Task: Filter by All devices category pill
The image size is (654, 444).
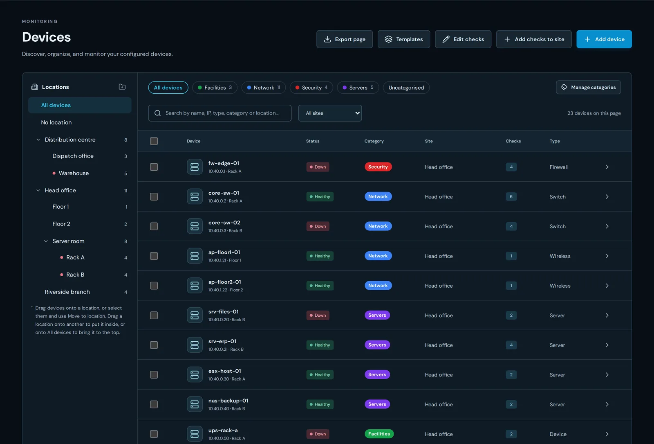Action: (x=168, y=88)
